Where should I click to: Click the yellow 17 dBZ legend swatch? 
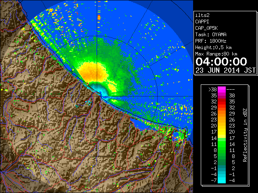[x=222, y=132]
